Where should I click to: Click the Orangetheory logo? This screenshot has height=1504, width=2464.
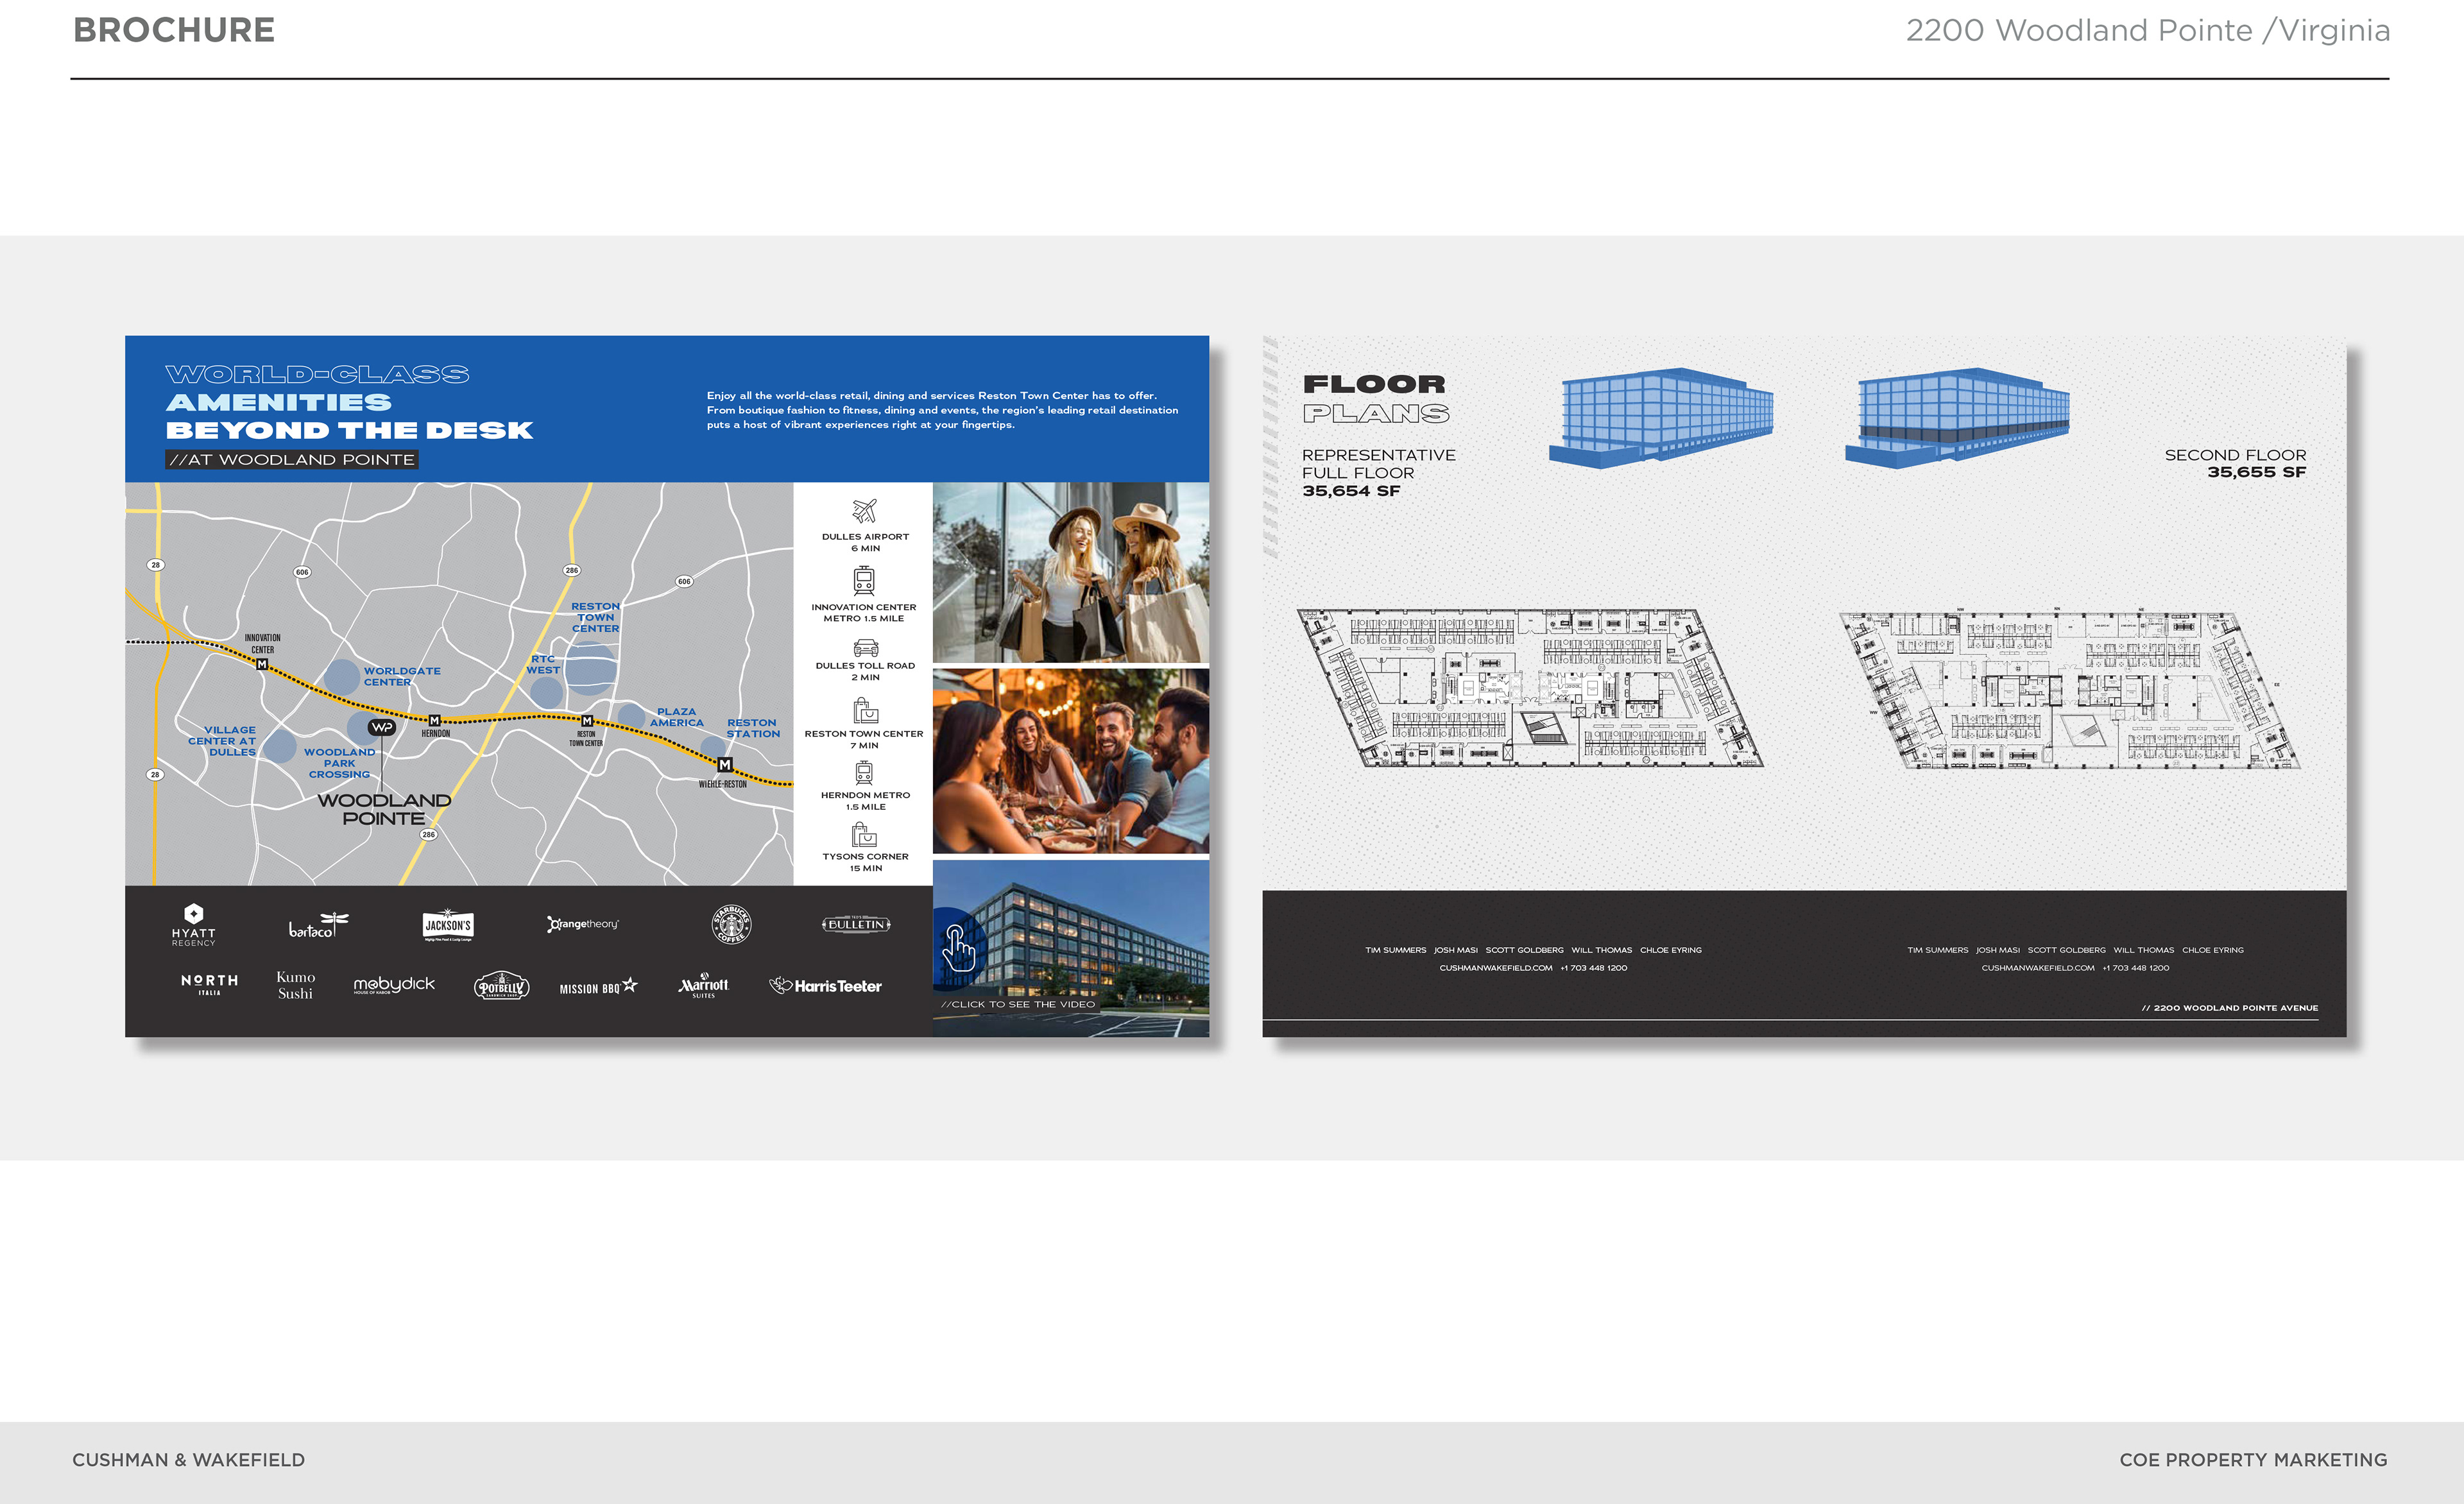[x=583, y=924]
